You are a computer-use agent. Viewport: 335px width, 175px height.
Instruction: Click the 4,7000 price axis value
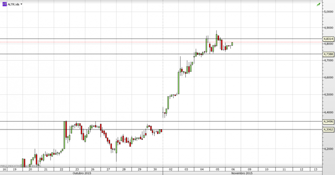point(329,60)
